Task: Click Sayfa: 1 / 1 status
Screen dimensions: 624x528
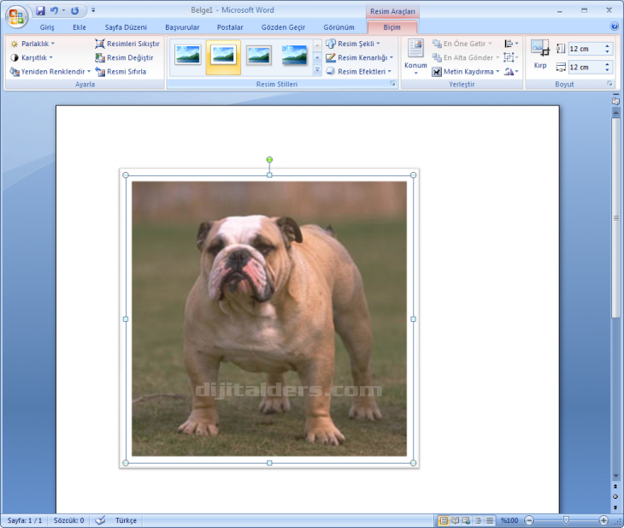Action: (25, 520)
